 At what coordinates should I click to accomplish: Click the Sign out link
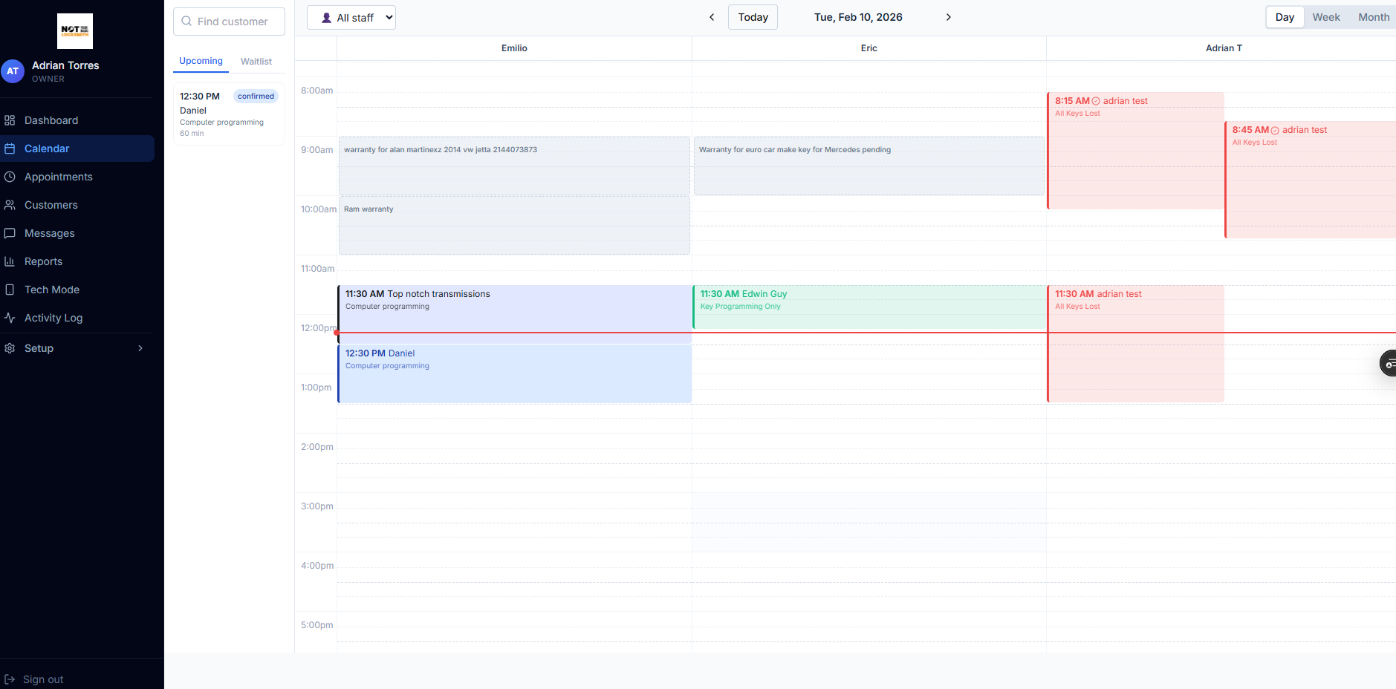[42, 679]
